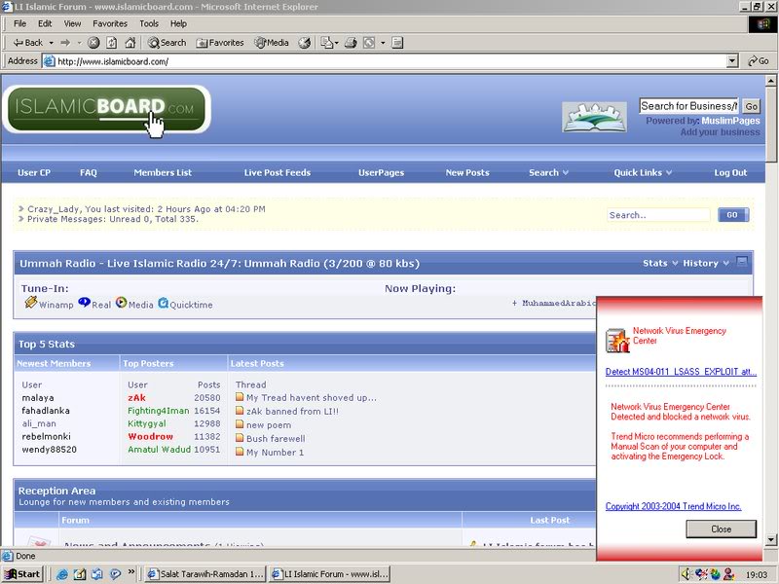
Task: Click the blue GO search button
Action: [x=733, y=215]
